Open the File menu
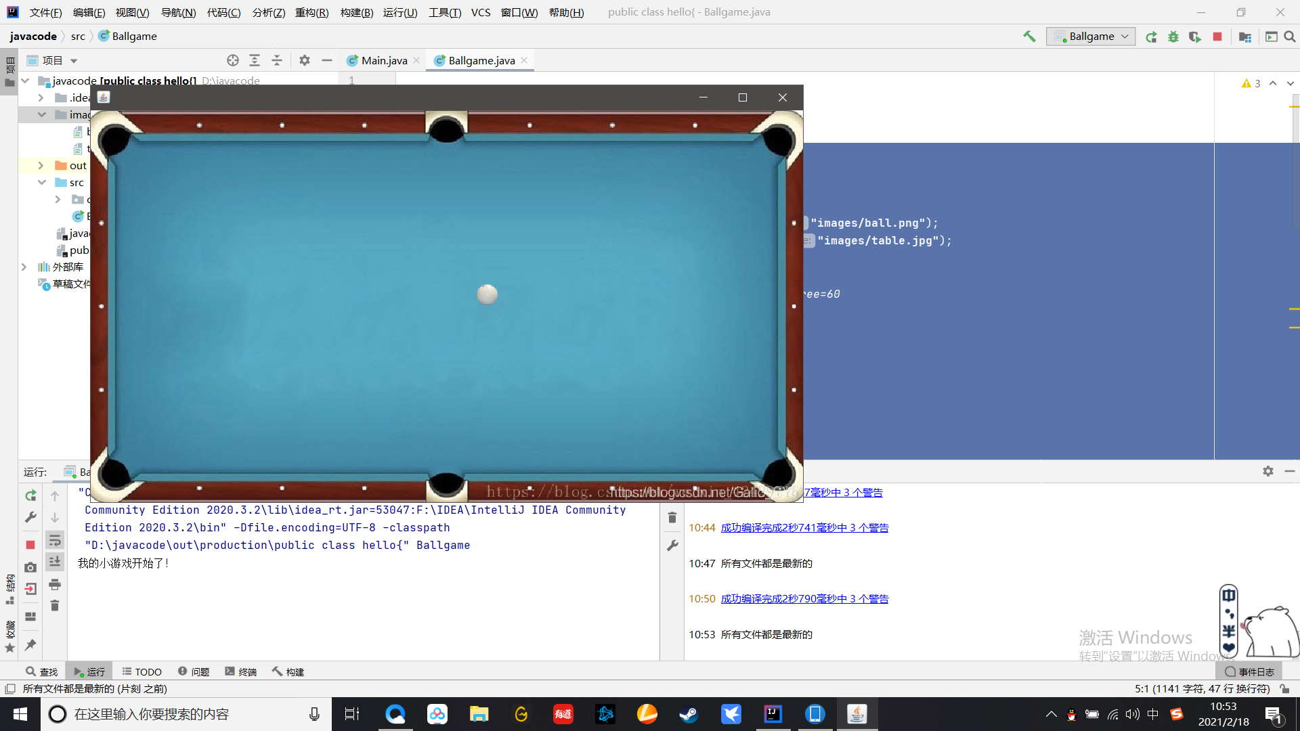Image resolution: width=1300 pixels, height=731 pixels. (x=45, y=12)
